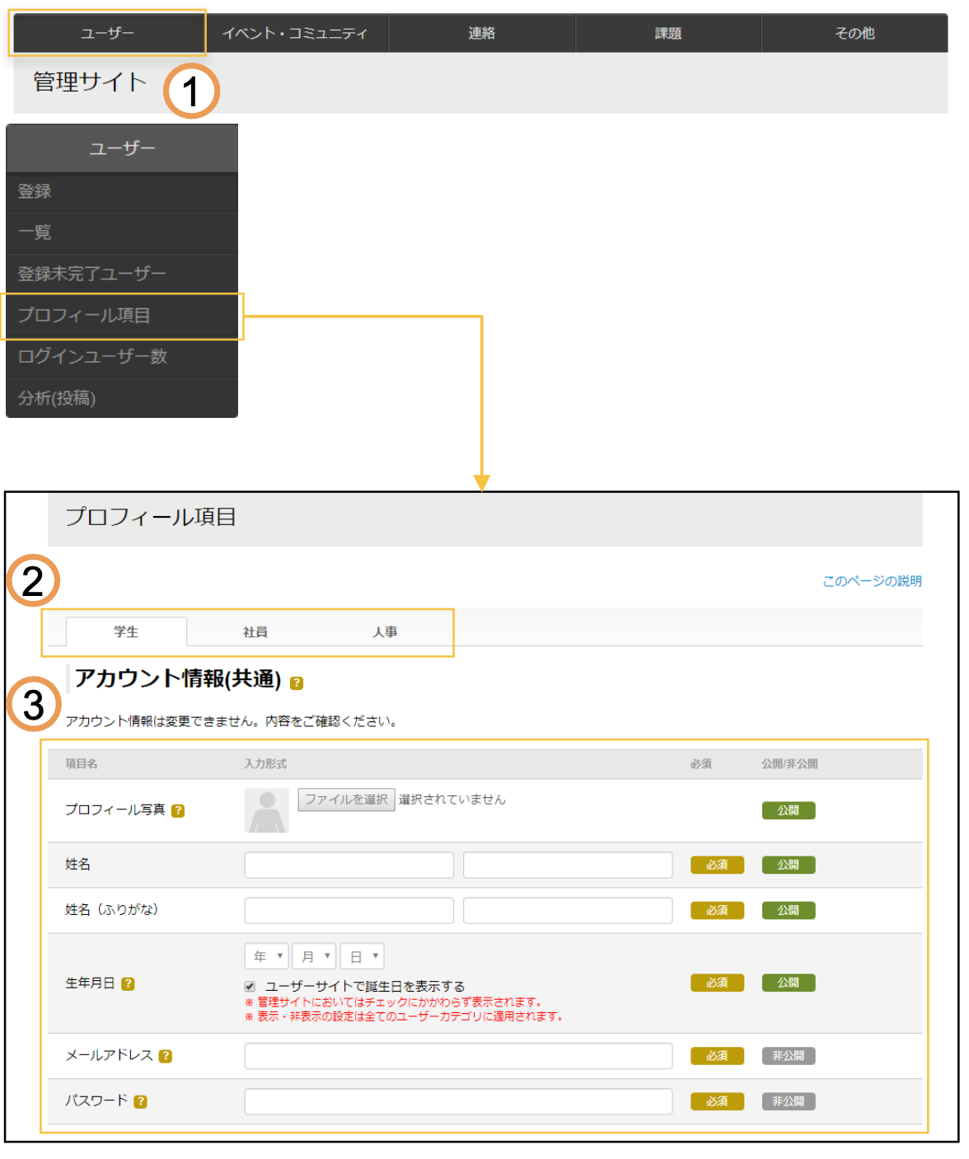Open the イベント・コミュニティ menu
This screenshot has width=969, height=1159.
click(x=295, y=33)
